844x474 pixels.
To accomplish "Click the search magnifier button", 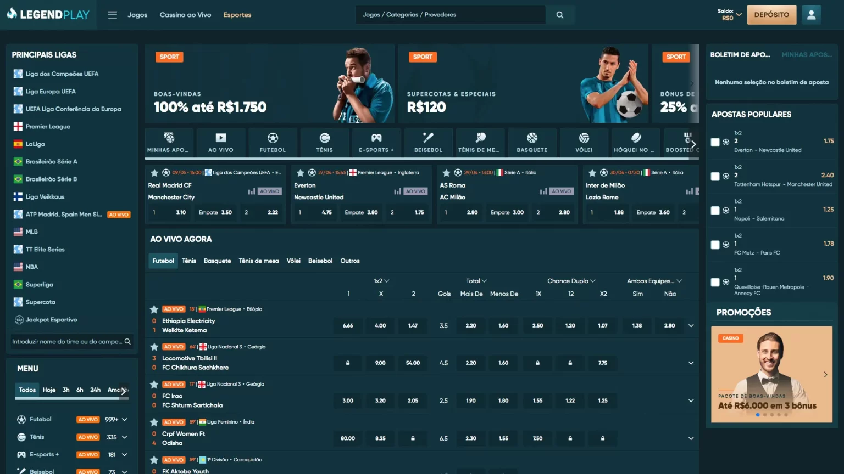I will pos(560,15).
